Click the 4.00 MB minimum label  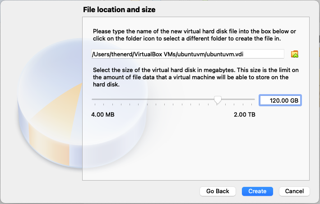(x=103, y=114)
